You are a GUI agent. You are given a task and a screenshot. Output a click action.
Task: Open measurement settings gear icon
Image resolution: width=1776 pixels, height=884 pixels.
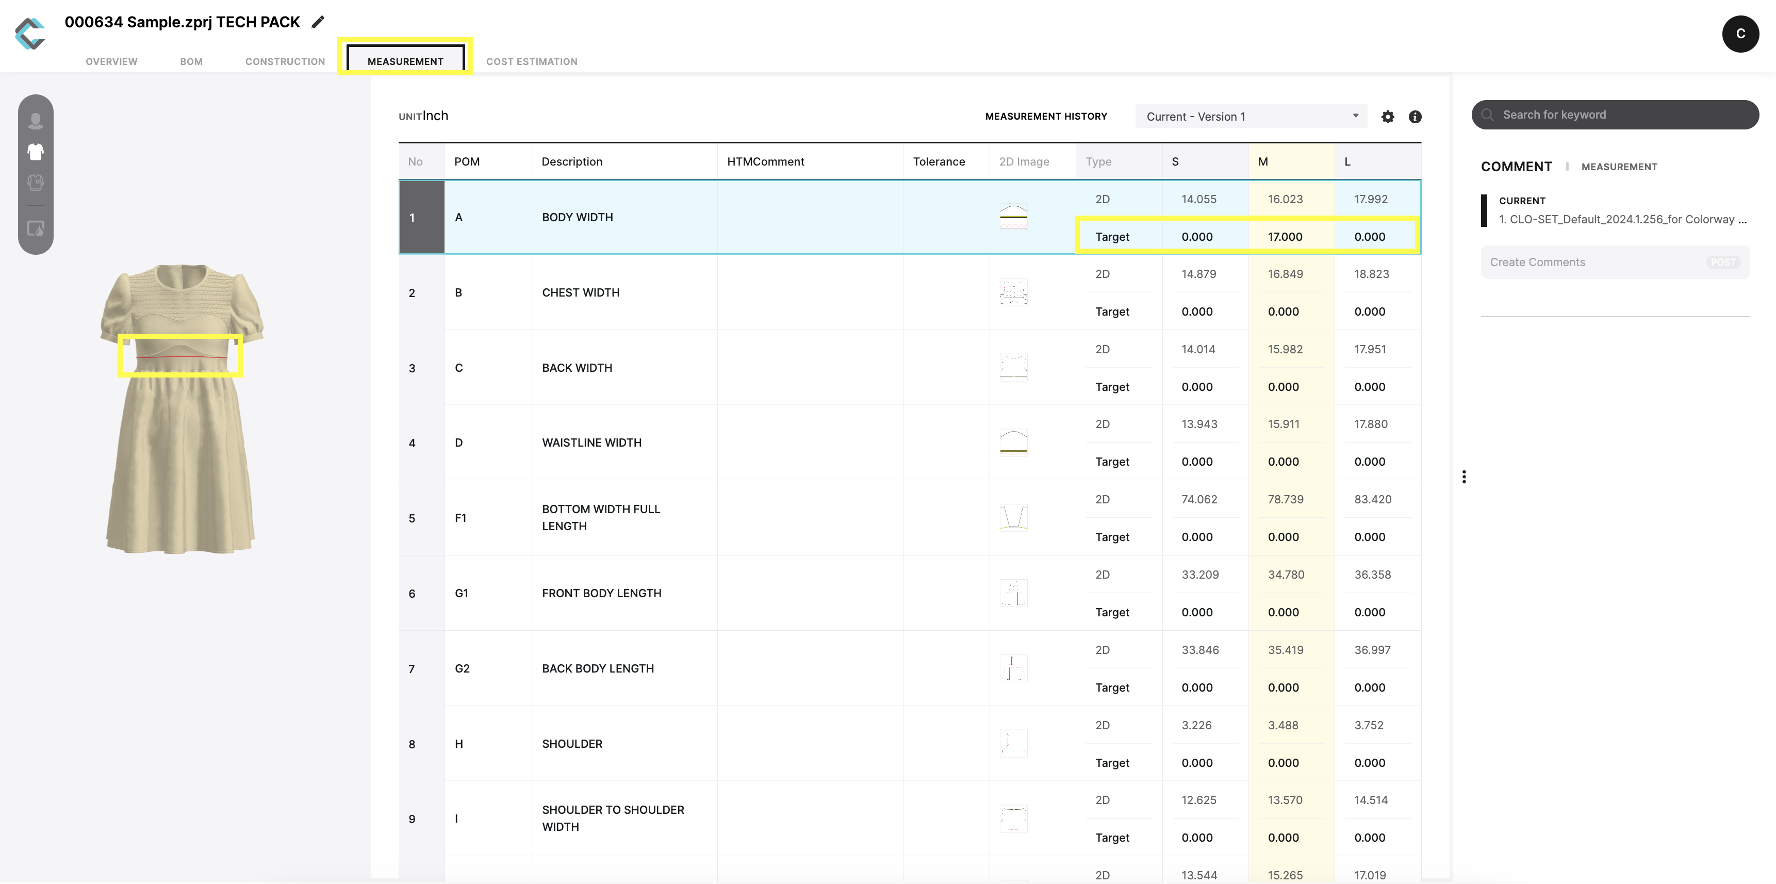point(1387,117)
